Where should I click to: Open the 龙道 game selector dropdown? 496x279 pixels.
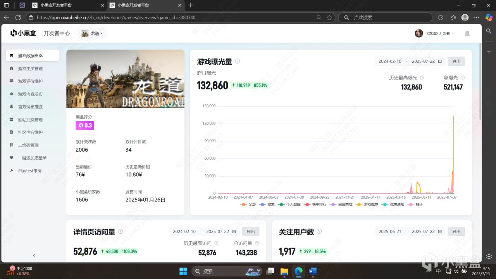92,33
